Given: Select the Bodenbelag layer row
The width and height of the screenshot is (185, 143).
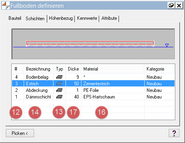Looking at the screenshot, I should click(x=93, y=77).
